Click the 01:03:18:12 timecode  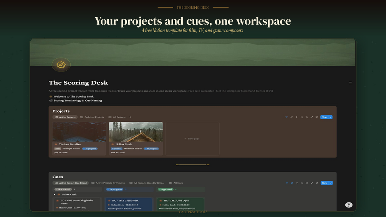(132, 205)
